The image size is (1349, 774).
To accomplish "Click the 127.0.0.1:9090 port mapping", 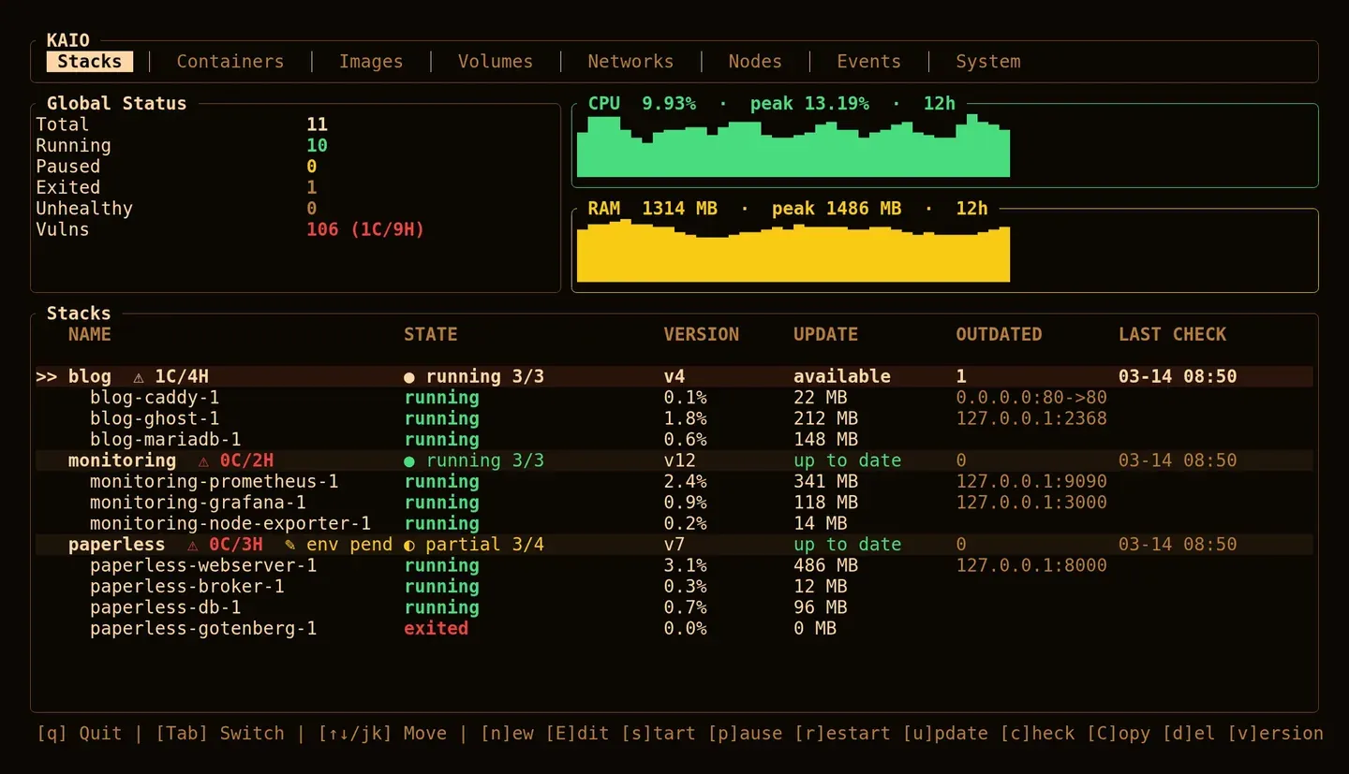I will [1031, 482].
